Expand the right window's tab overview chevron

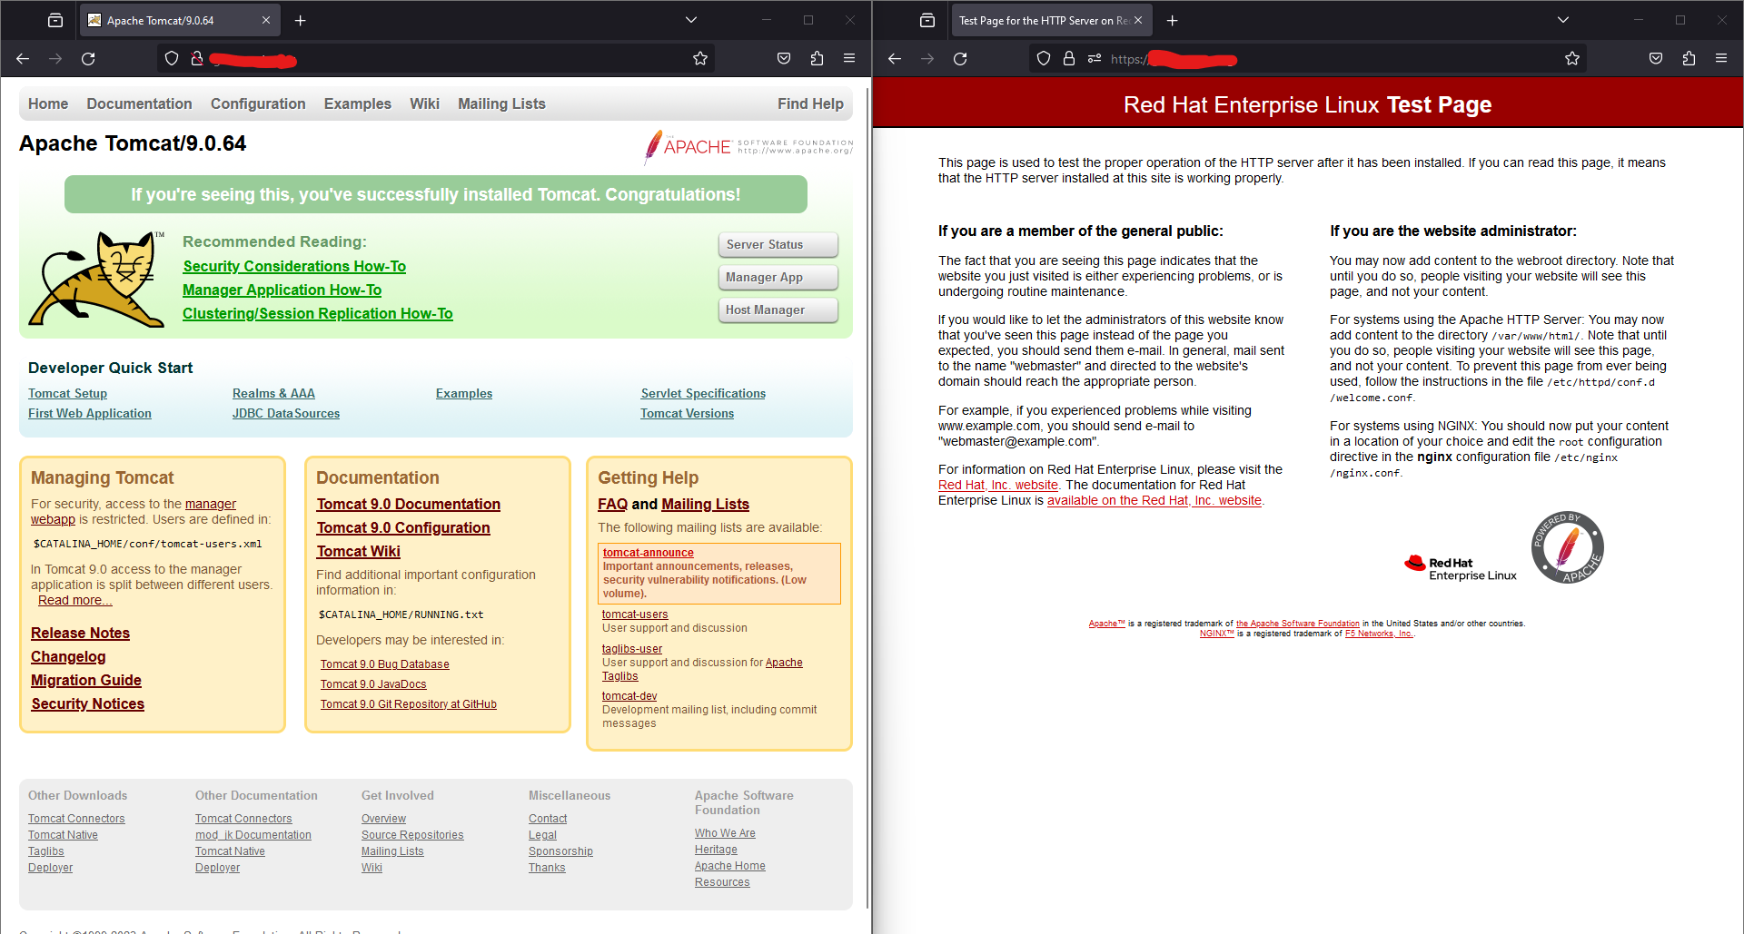click(1563, 19)
